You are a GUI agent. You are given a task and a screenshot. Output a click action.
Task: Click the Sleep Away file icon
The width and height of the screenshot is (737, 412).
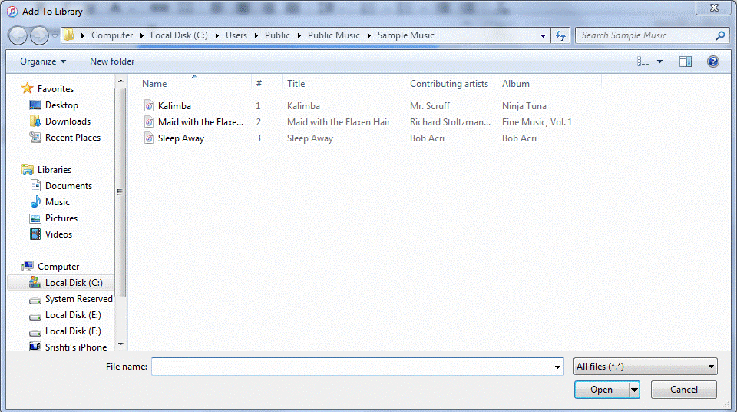[149, 138]
